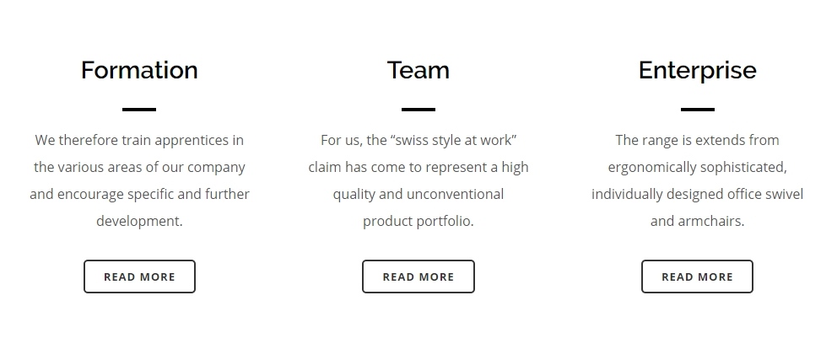Click the Enterprise heading

[697, 70]
